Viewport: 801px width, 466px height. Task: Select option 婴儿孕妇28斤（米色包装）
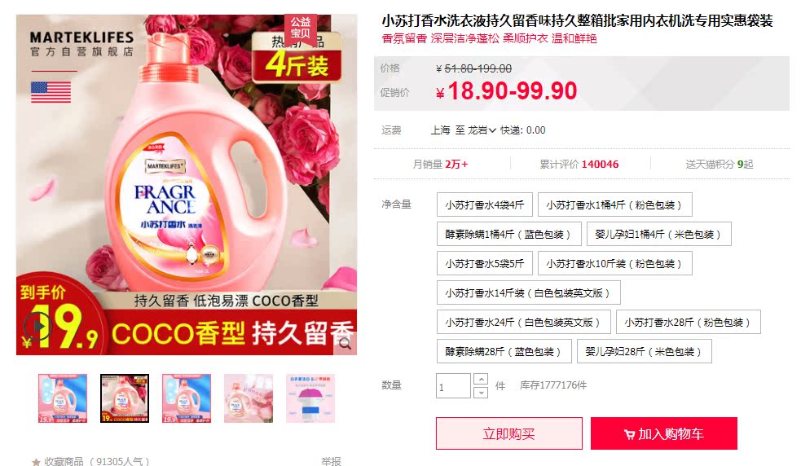point(645,352)
